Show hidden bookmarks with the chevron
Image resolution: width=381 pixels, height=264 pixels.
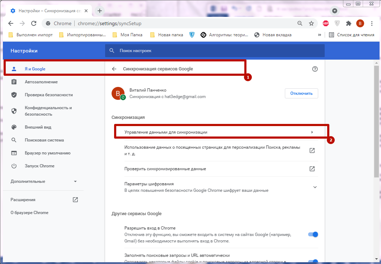coord(320,35)
